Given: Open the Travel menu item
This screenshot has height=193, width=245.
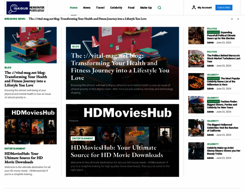Looking at the screenshot, I should (x=100, y=8).
